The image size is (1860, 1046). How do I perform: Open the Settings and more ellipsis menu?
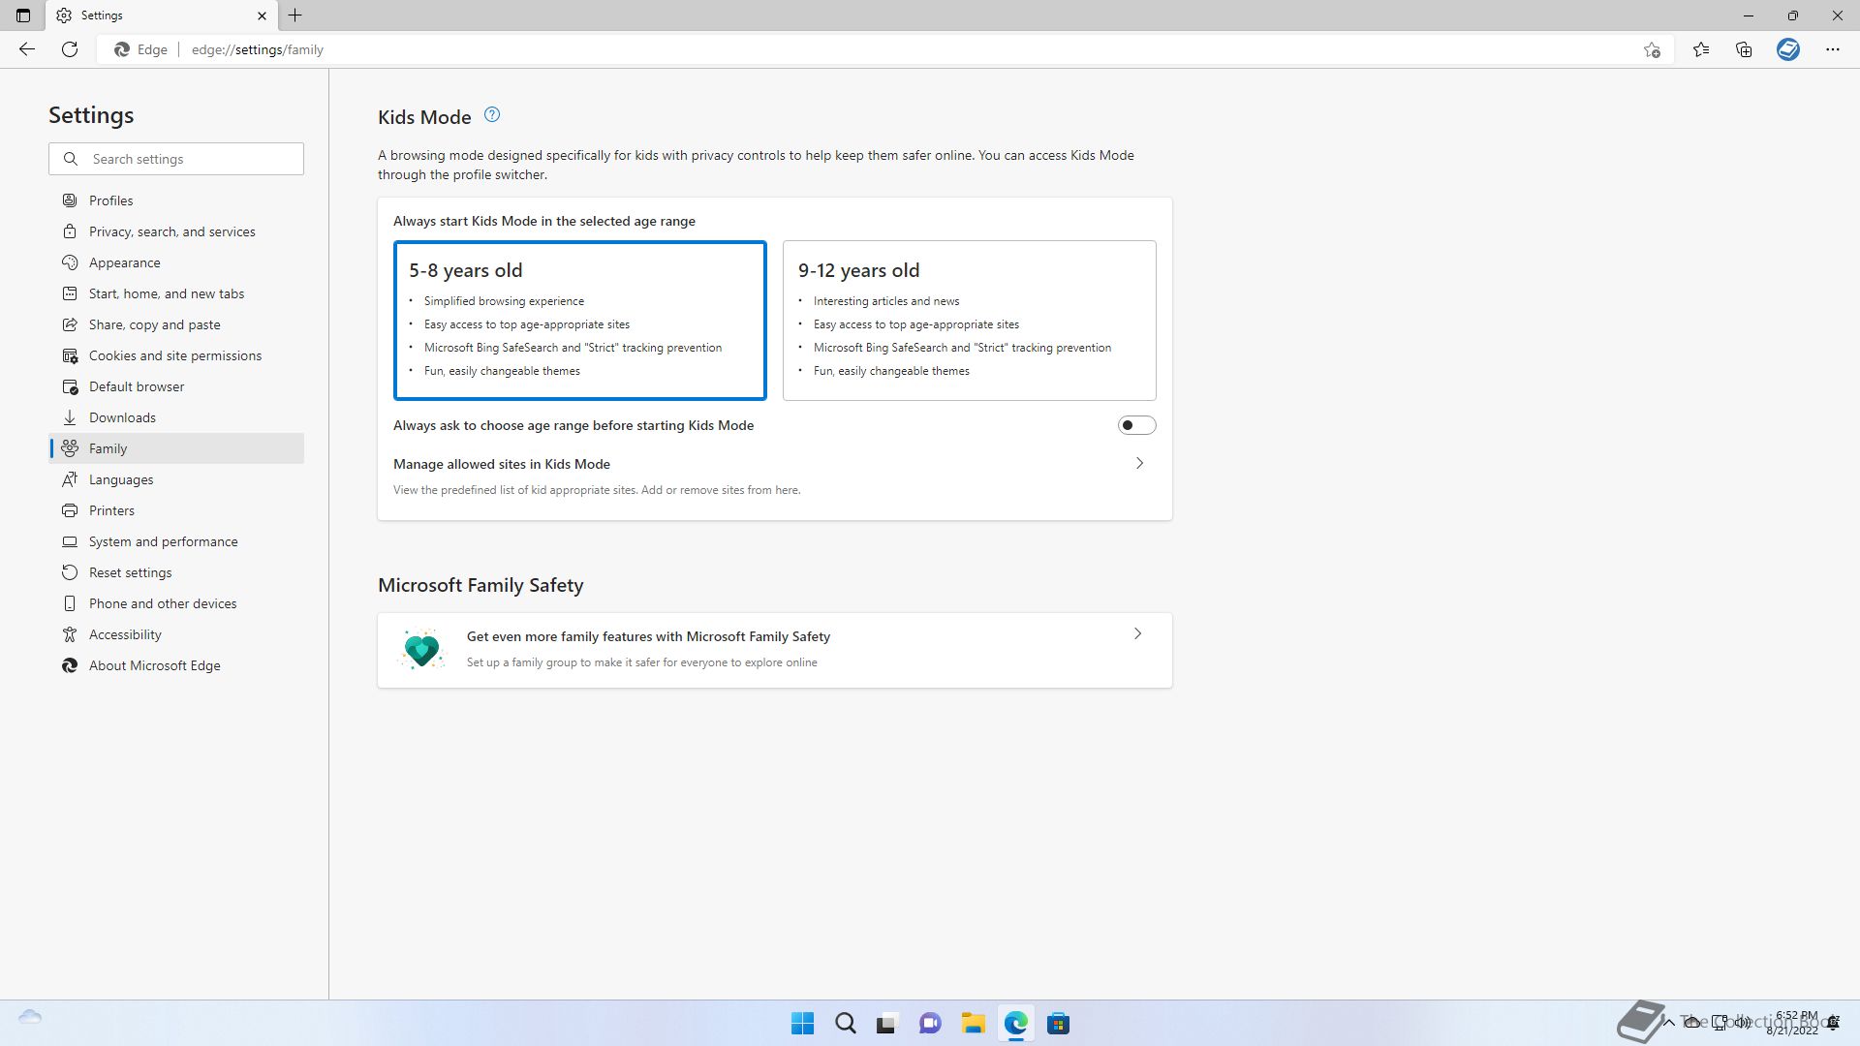pyautogui.click(x=1833, y=49)
